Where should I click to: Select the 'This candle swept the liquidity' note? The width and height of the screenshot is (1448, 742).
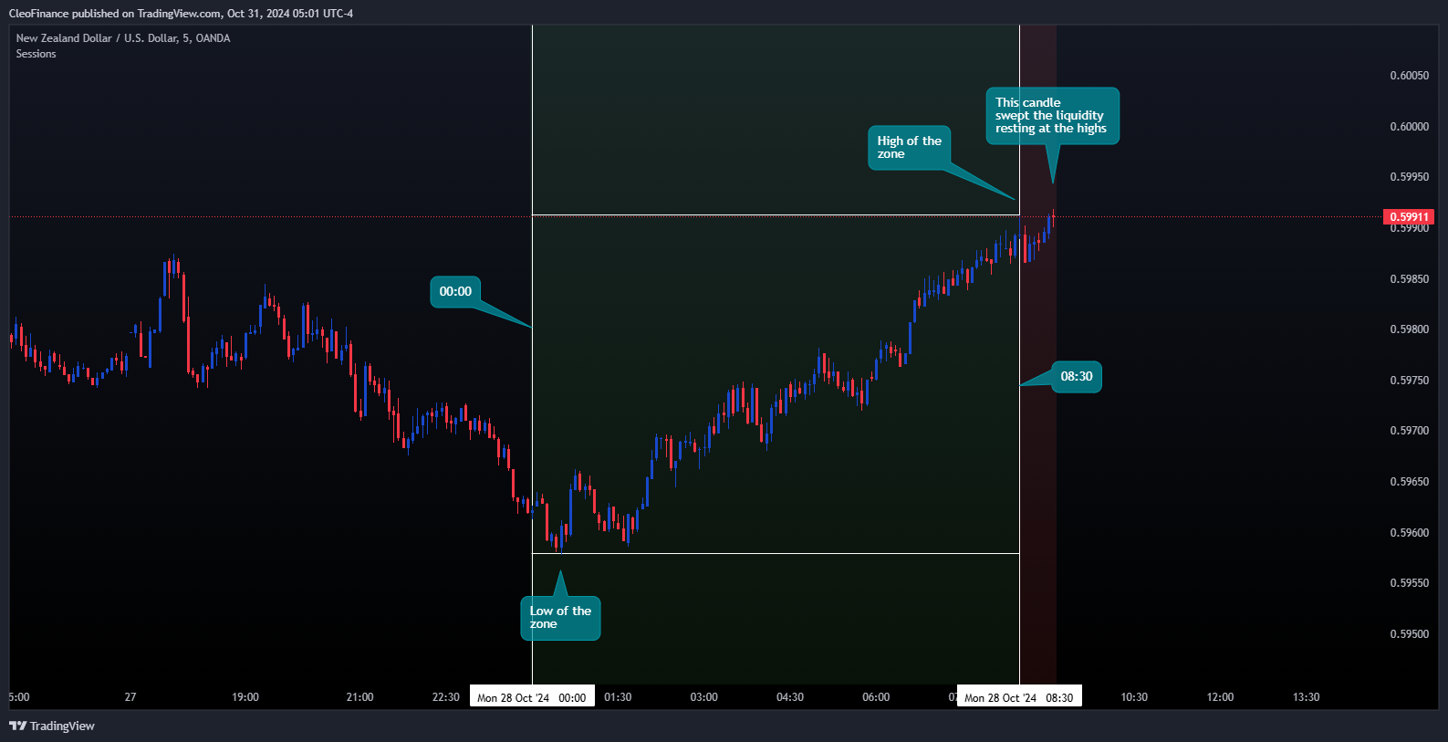(x=1052, y=116)
